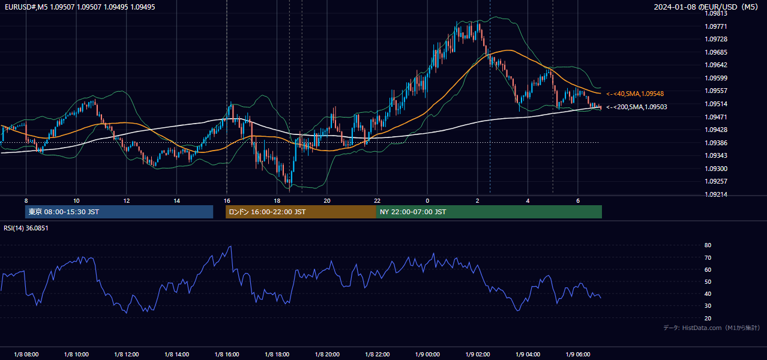Click the ロンドン 16:00-22:00 JST session bar
The width and height of the screenshot is (767, 360).
point(301,212)
